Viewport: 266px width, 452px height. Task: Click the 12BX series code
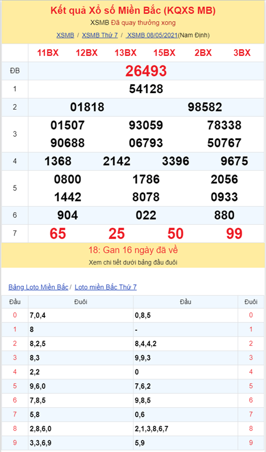[86, 53]
